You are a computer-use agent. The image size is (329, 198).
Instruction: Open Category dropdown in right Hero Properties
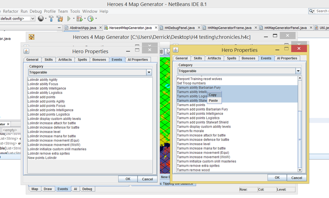point(298,71)
